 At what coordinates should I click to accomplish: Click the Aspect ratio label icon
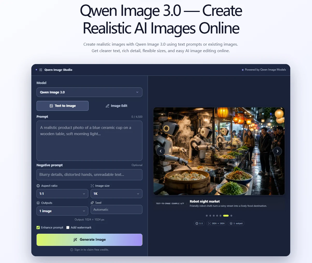(x=38, y=186)
